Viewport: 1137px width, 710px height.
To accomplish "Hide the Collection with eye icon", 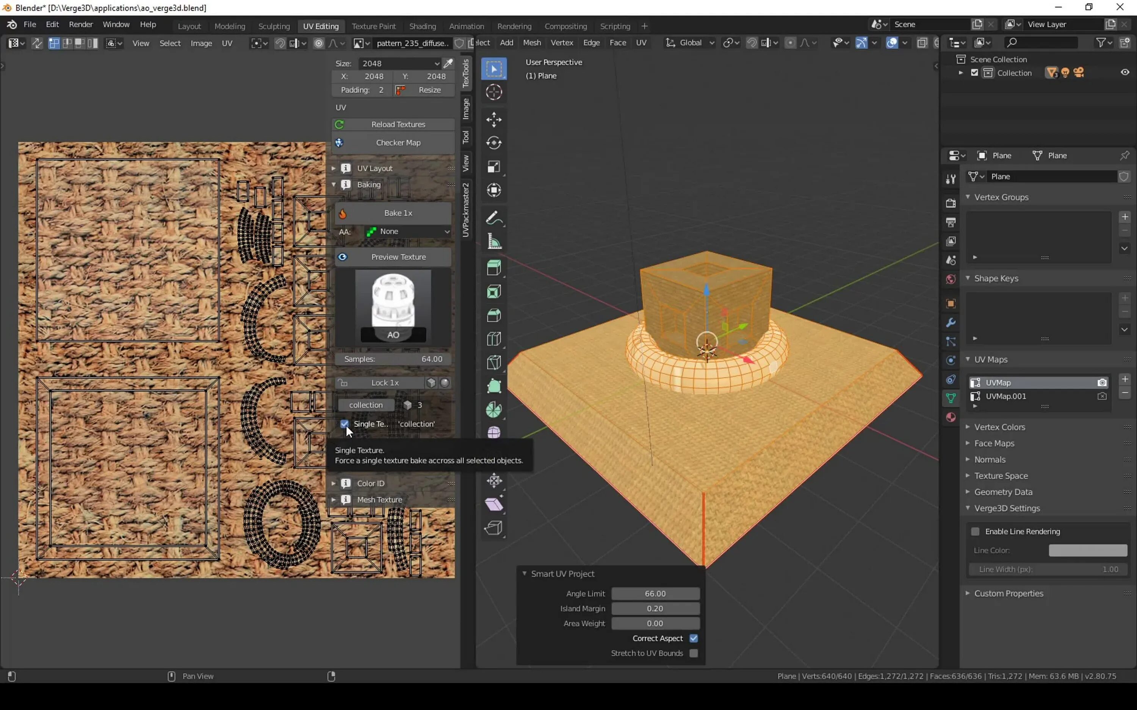I will (x=1125, y=72).
